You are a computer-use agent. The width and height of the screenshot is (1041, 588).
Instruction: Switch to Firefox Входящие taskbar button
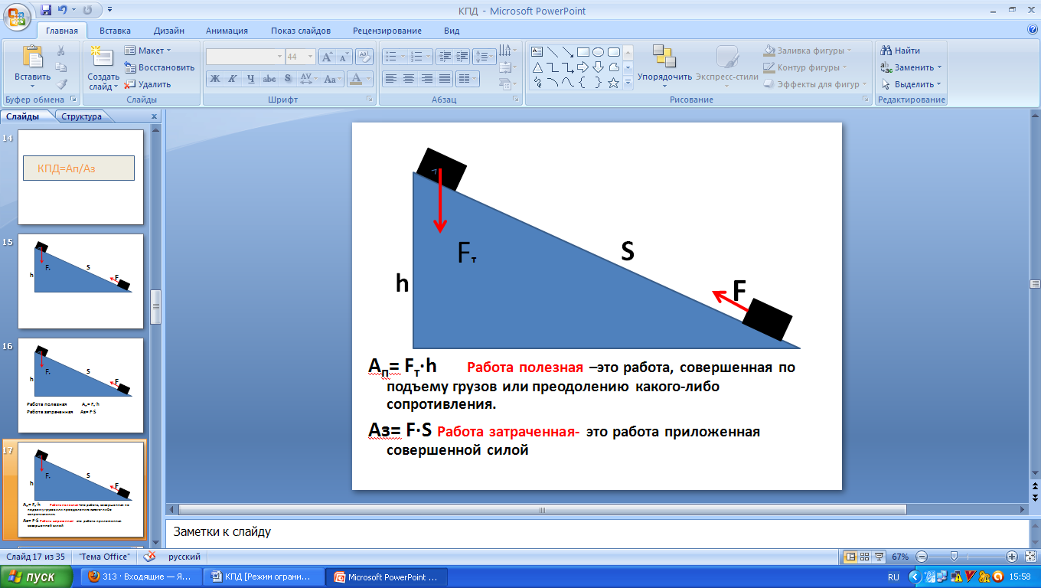[142, 577]
